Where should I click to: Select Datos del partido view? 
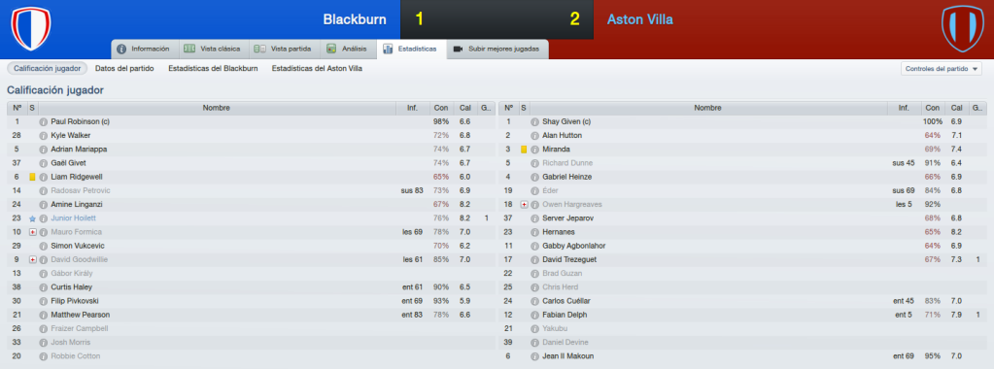click(x=124, y=69)
